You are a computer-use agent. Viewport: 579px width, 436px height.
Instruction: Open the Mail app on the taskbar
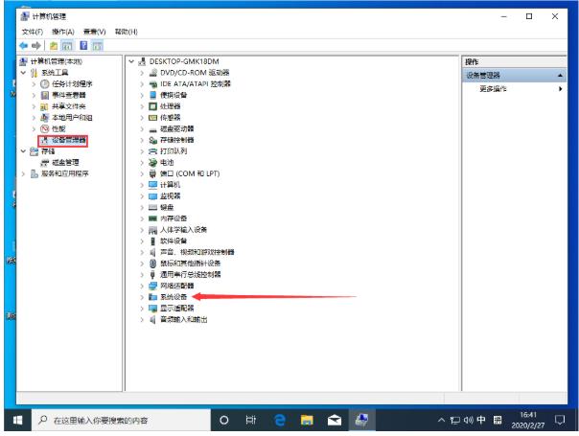coord(335,420)
